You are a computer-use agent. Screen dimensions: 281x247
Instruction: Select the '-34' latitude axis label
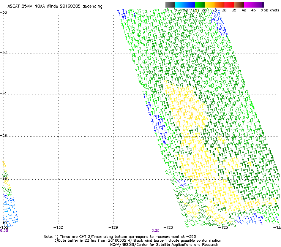pyautogui.click(x=3, y=93)
